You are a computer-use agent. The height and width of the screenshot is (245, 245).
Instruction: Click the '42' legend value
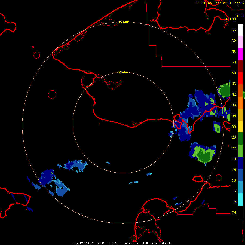point(234,94)
